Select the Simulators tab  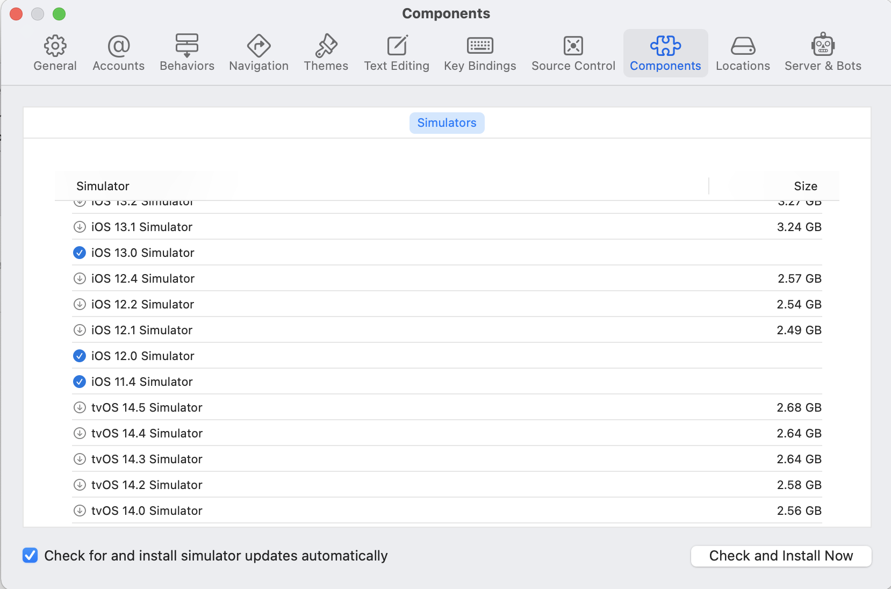point(447,123)
